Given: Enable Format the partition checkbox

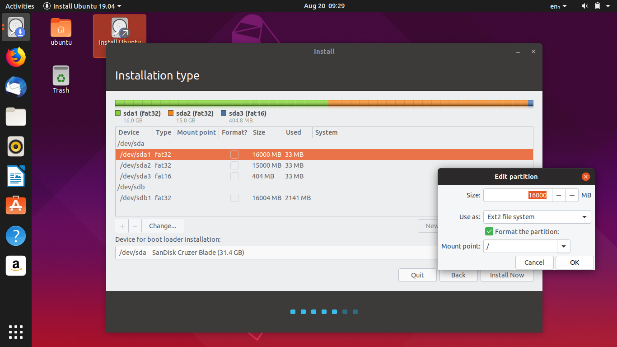Looking at the screenshot, I should click(489, 231).
